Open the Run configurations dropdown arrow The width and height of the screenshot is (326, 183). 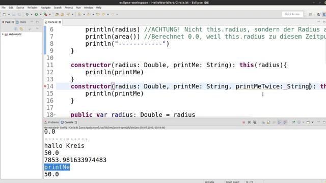pos(41,14)
